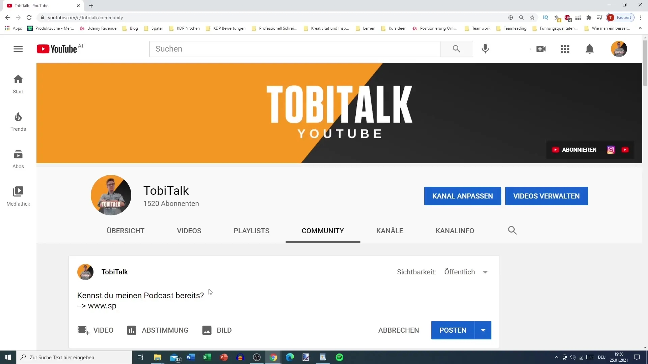The width and height of the screenshot is (648, 364).
Task: Open Abos subscriptions in sidebar
Action: pyautogui.click(x=18, y=159)
